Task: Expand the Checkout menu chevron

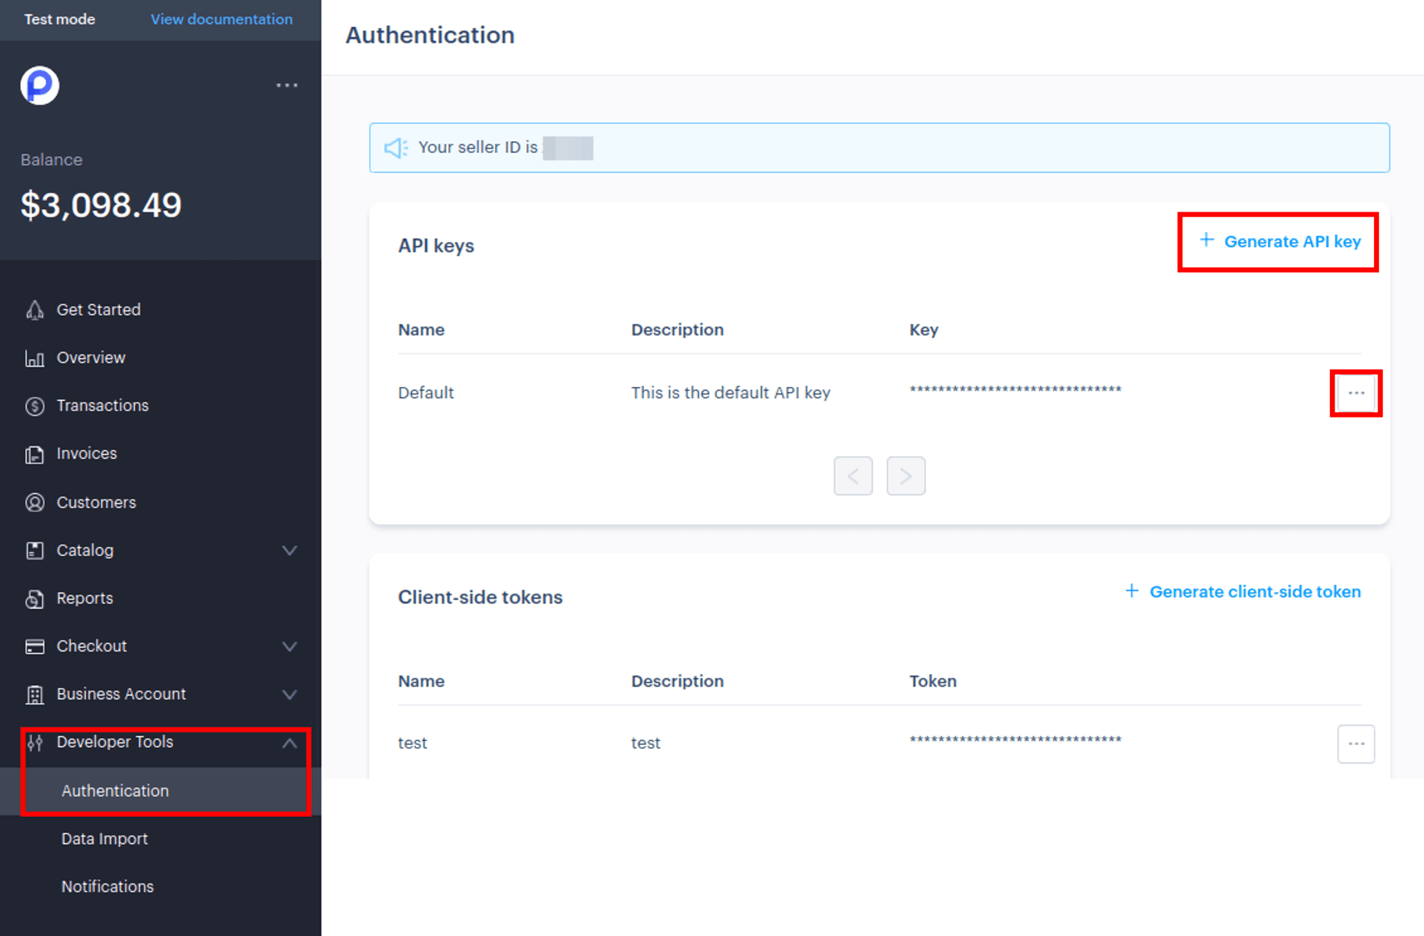Action: pyautogui.click(x=289, y=647)
